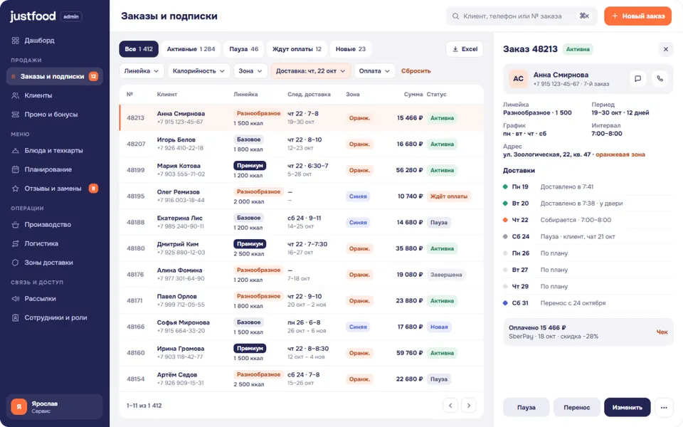The width and height of the screenshot is (683, 427).
Task: Close the Заказ 48213 details panel
Action: coord(666,49)
